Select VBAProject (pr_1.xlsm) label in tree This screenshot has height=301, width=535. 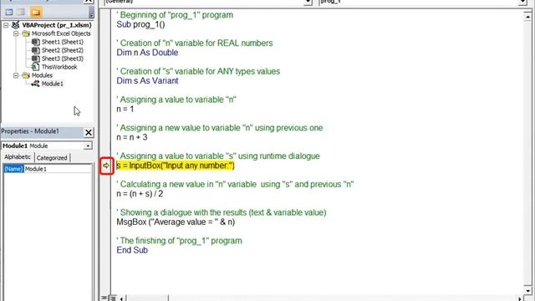(57, 25)
